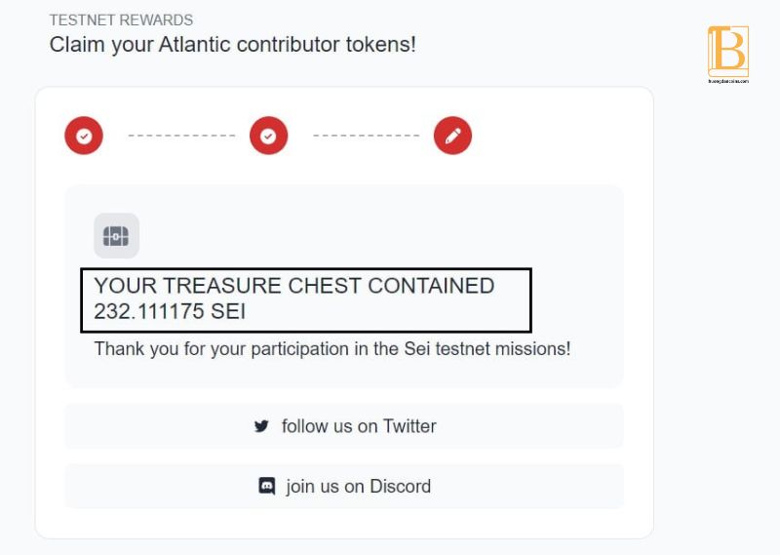
Task: Click the 232.111175 SEI amount
Action: coord(170,311)
